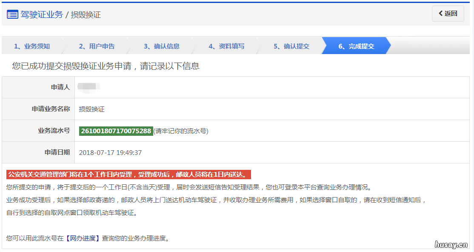Click the highlighted green serial number 261001807170075288
This screenshot has width=474, height=252.
tap(116, 131)
